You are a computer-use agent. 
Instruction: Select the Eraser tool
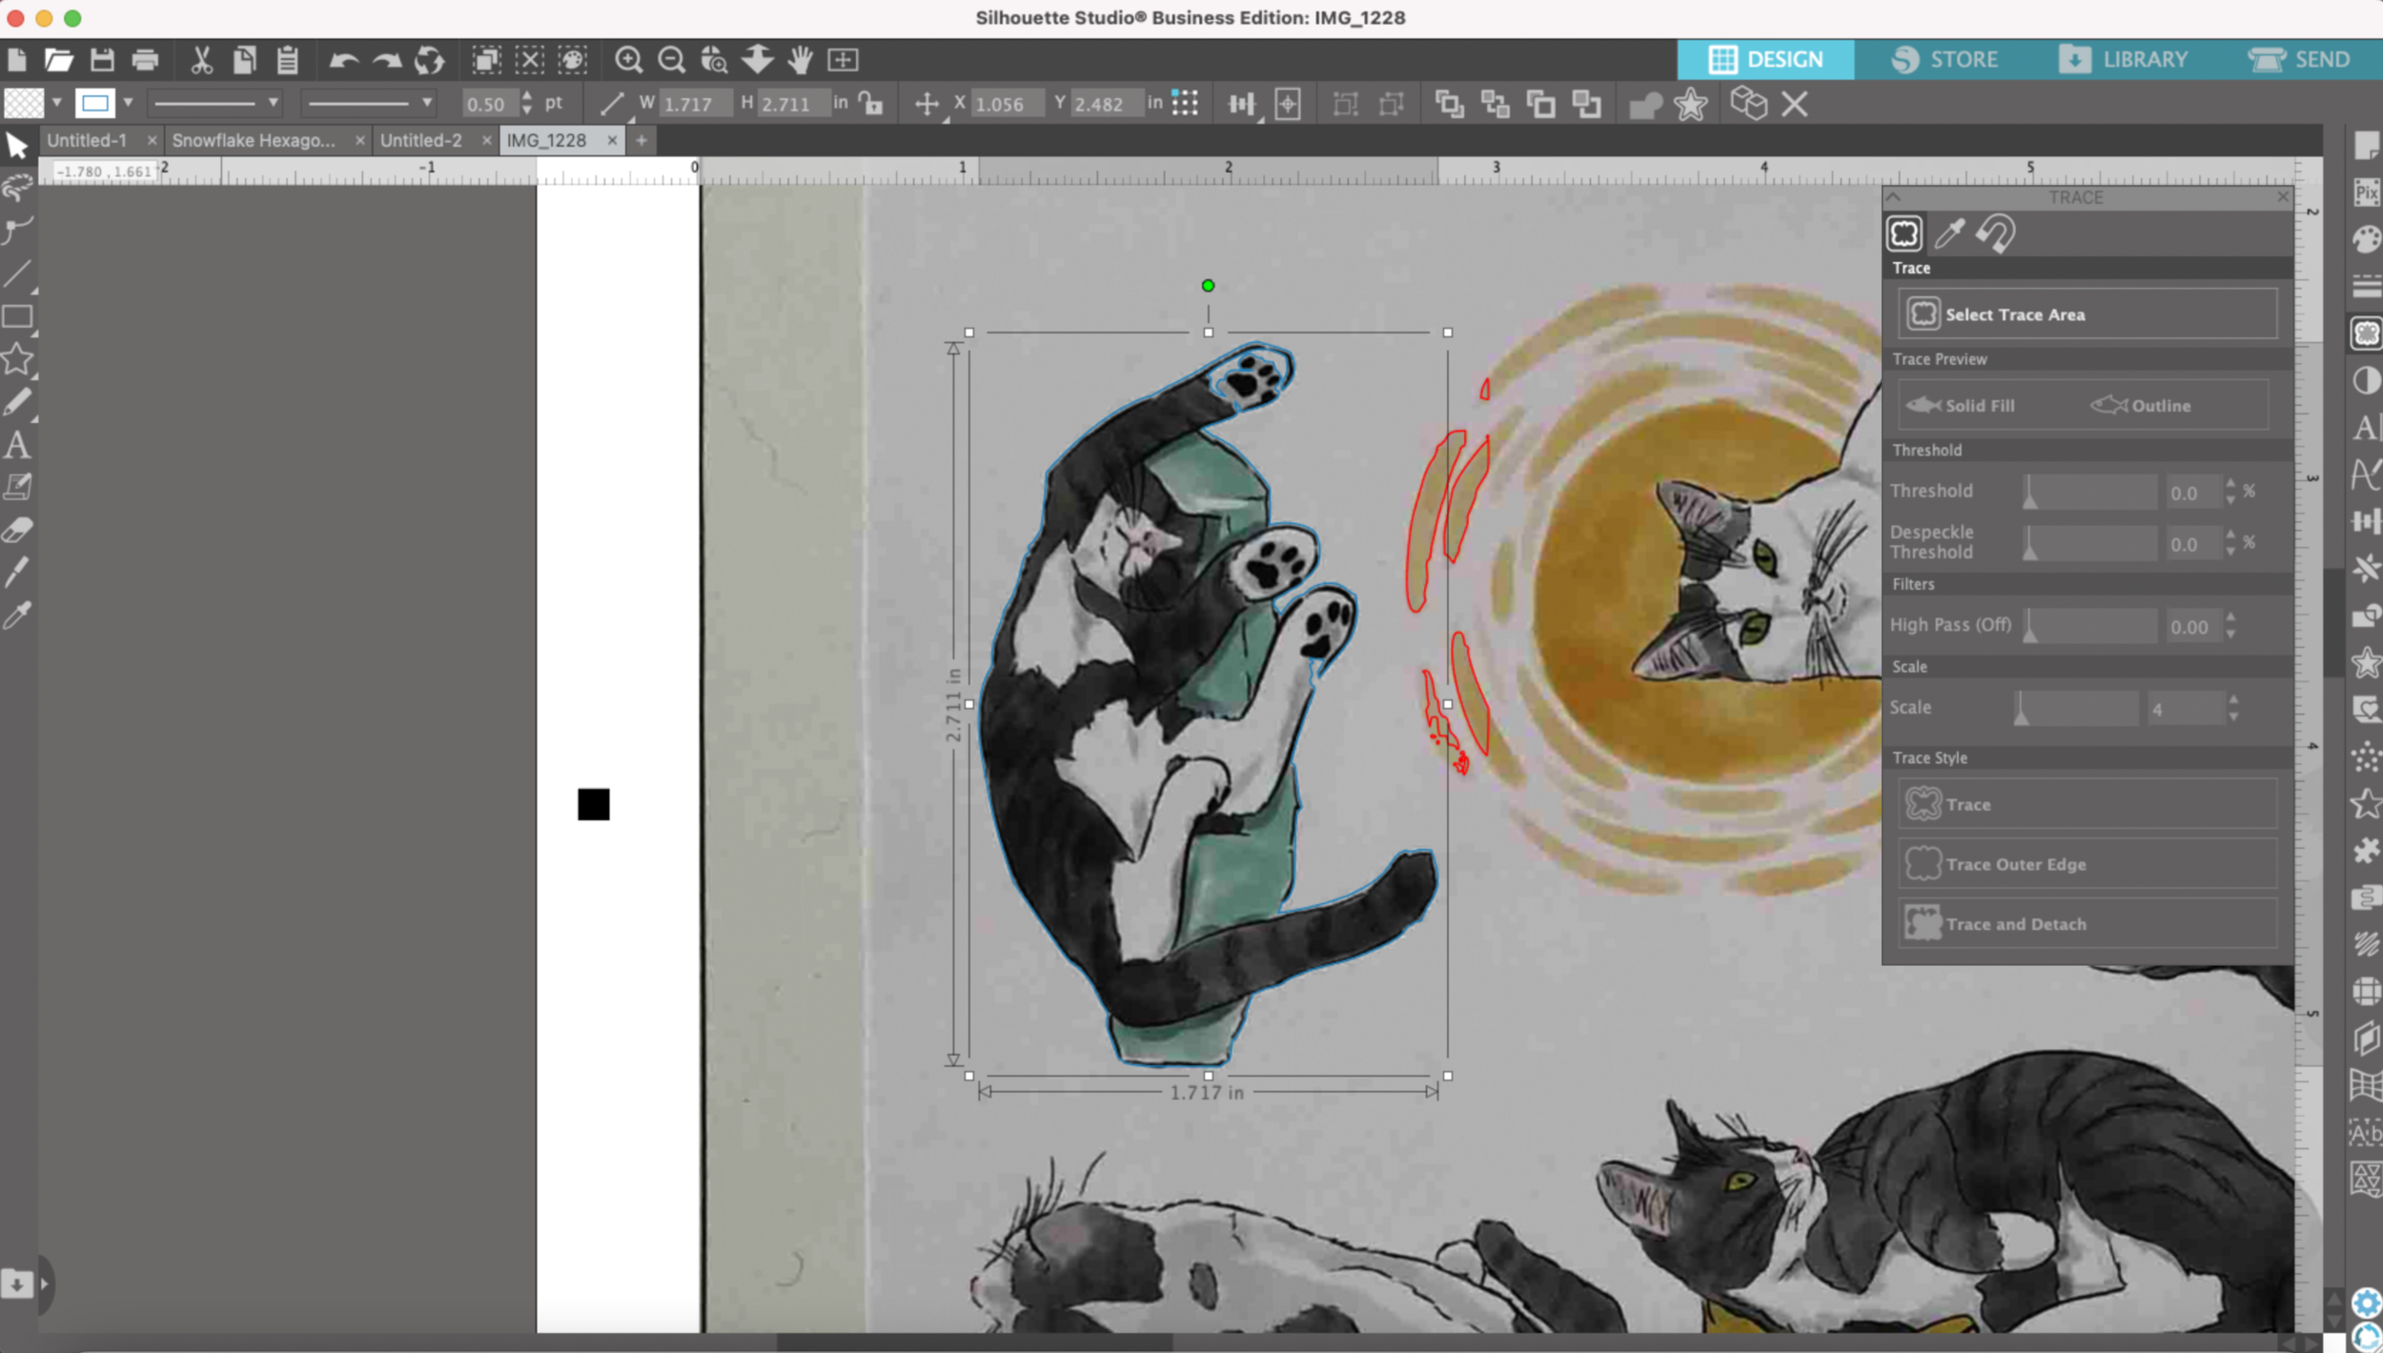pyautogui.click(x=17, y=529)
